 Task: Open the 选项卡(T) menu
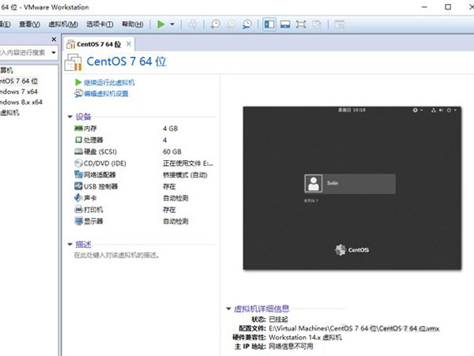pos(100,24)
